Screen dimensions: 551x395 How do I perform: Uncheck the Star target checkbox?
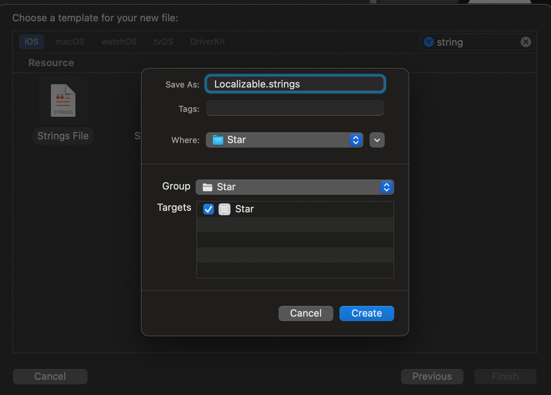[x=209, y=209]
